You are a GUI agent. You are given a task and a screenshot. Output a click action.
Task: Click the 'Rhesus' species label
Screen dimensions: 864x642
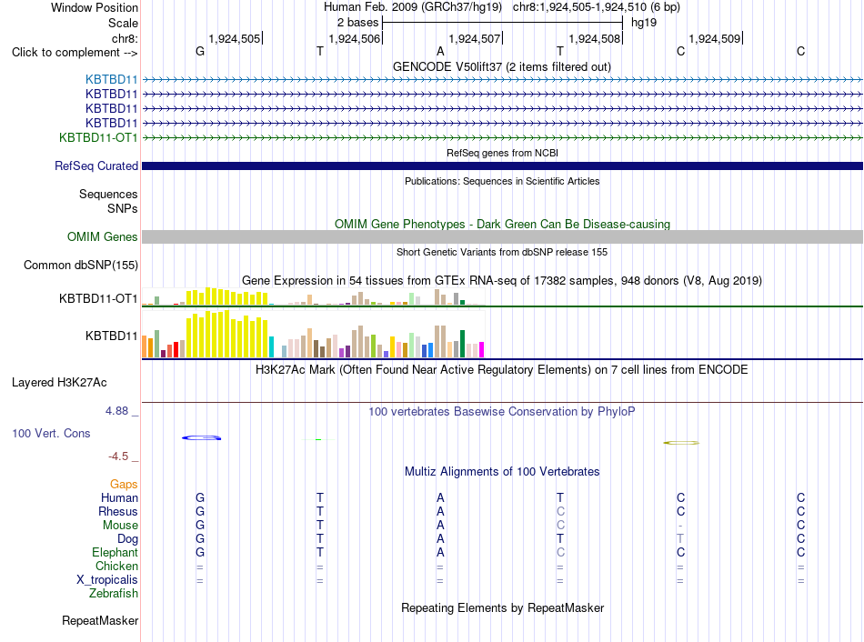click(118, 511)
